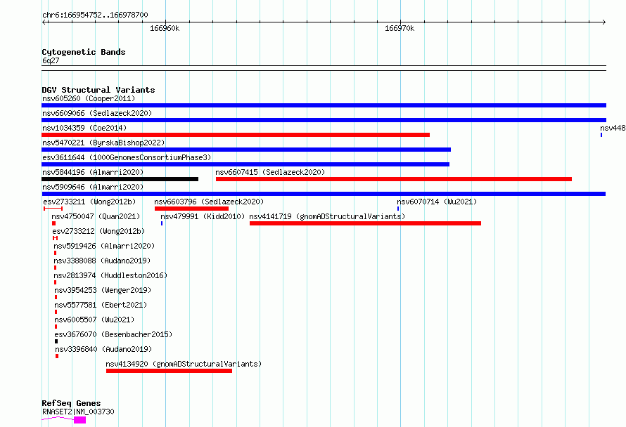
Task: Click the esv2733211 (Wong2012b) red bracket glyph
Action: [x=53, y=209]
